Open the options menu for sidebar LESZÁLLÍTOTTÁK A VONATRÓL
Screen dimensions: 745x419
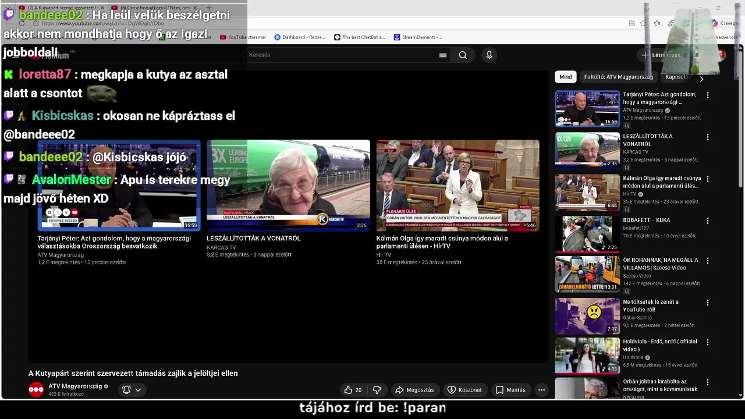(x=708, y=137)
